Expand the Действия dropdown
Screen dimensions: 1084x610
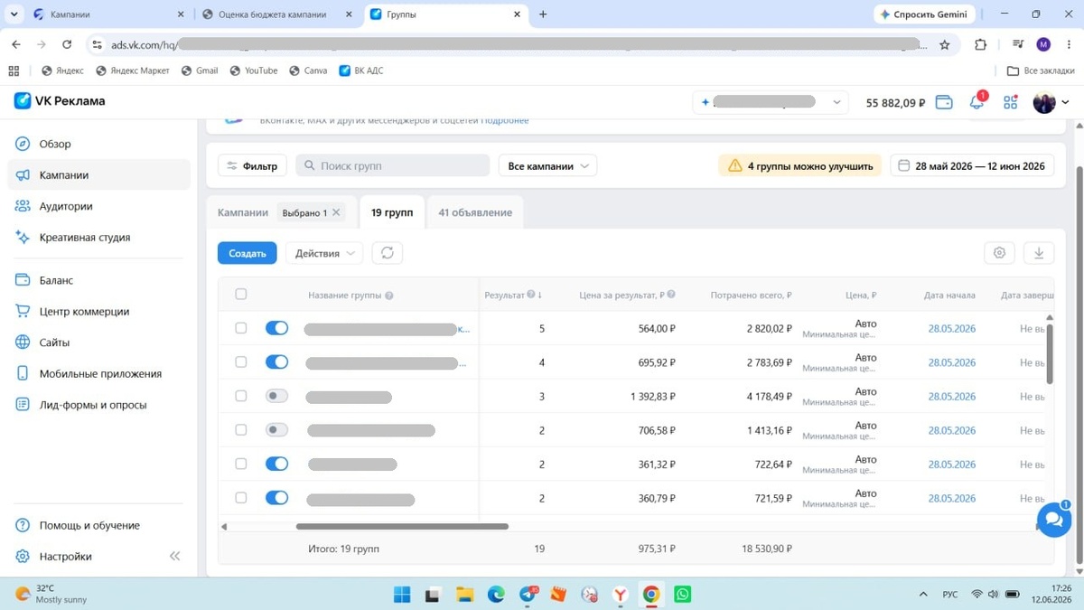(324, 253)
